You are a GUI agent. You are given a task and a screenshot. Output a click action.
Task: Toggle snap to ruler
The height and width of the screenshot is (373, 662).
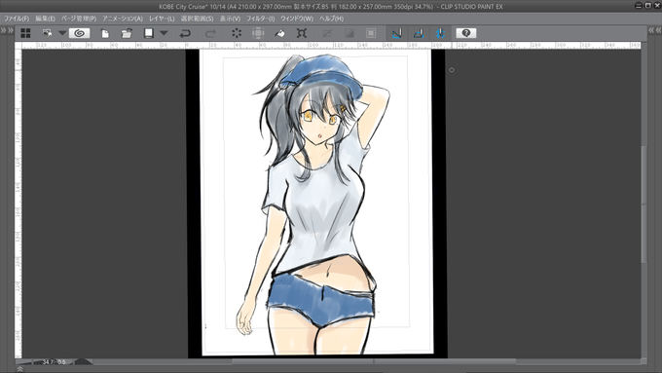click(397, 33)
